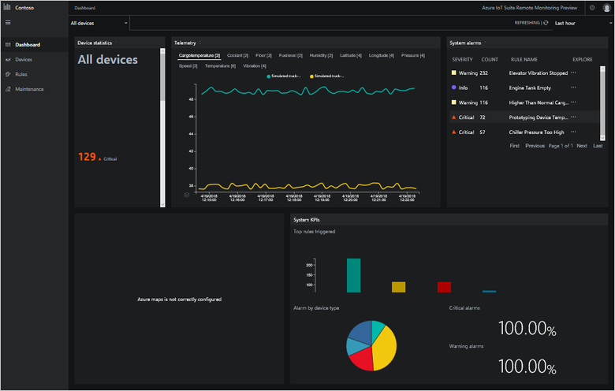Viewport: 615px width, 391px height.
Task: Open the user profile avatar
Action: point(606,7)
